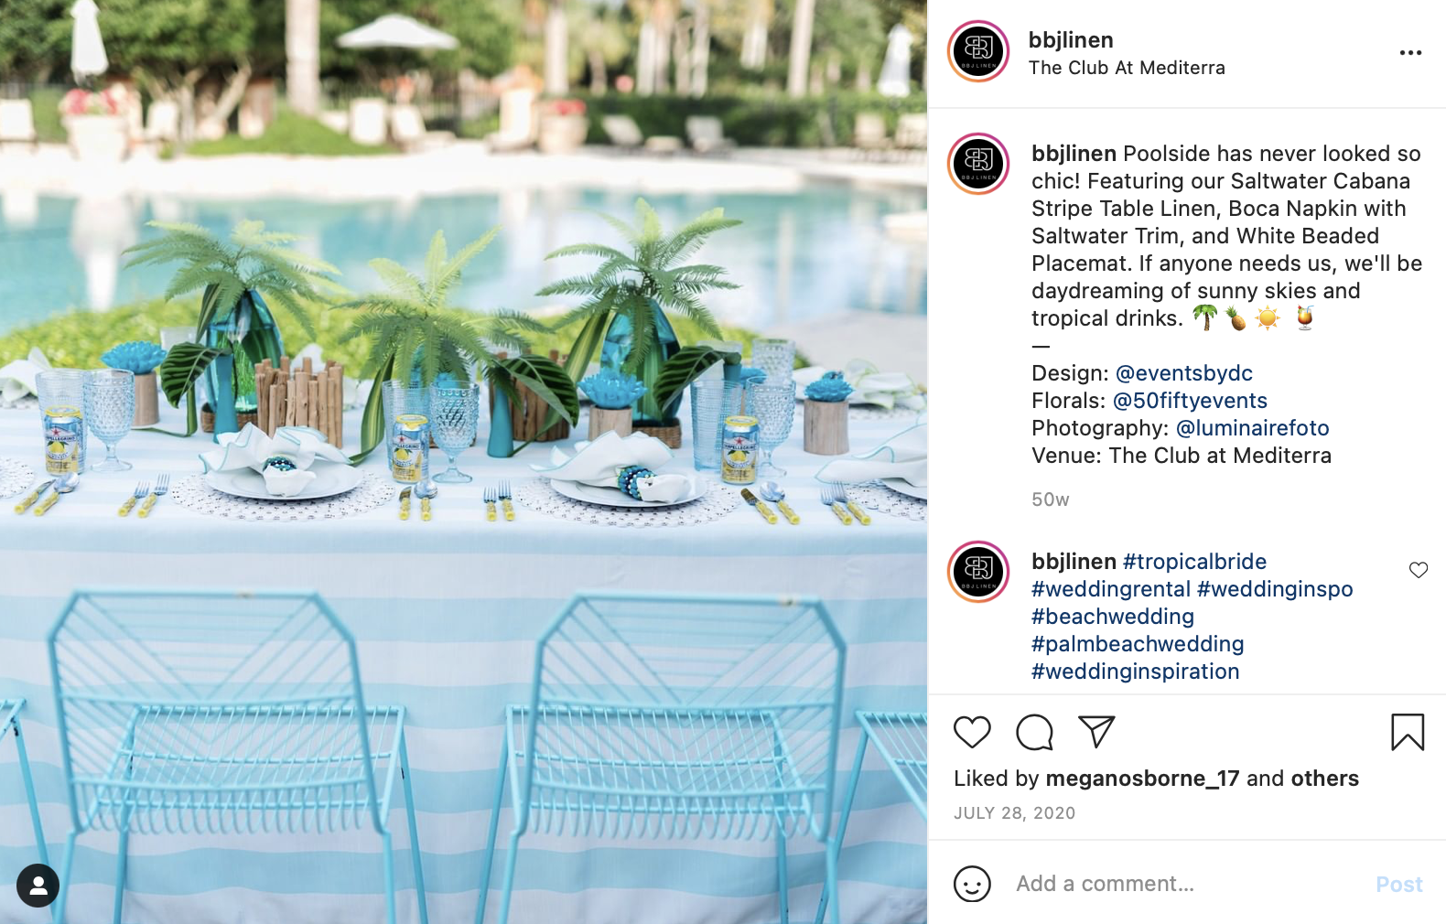
Task: Click the Post button
Action: tap(1399, 885)
